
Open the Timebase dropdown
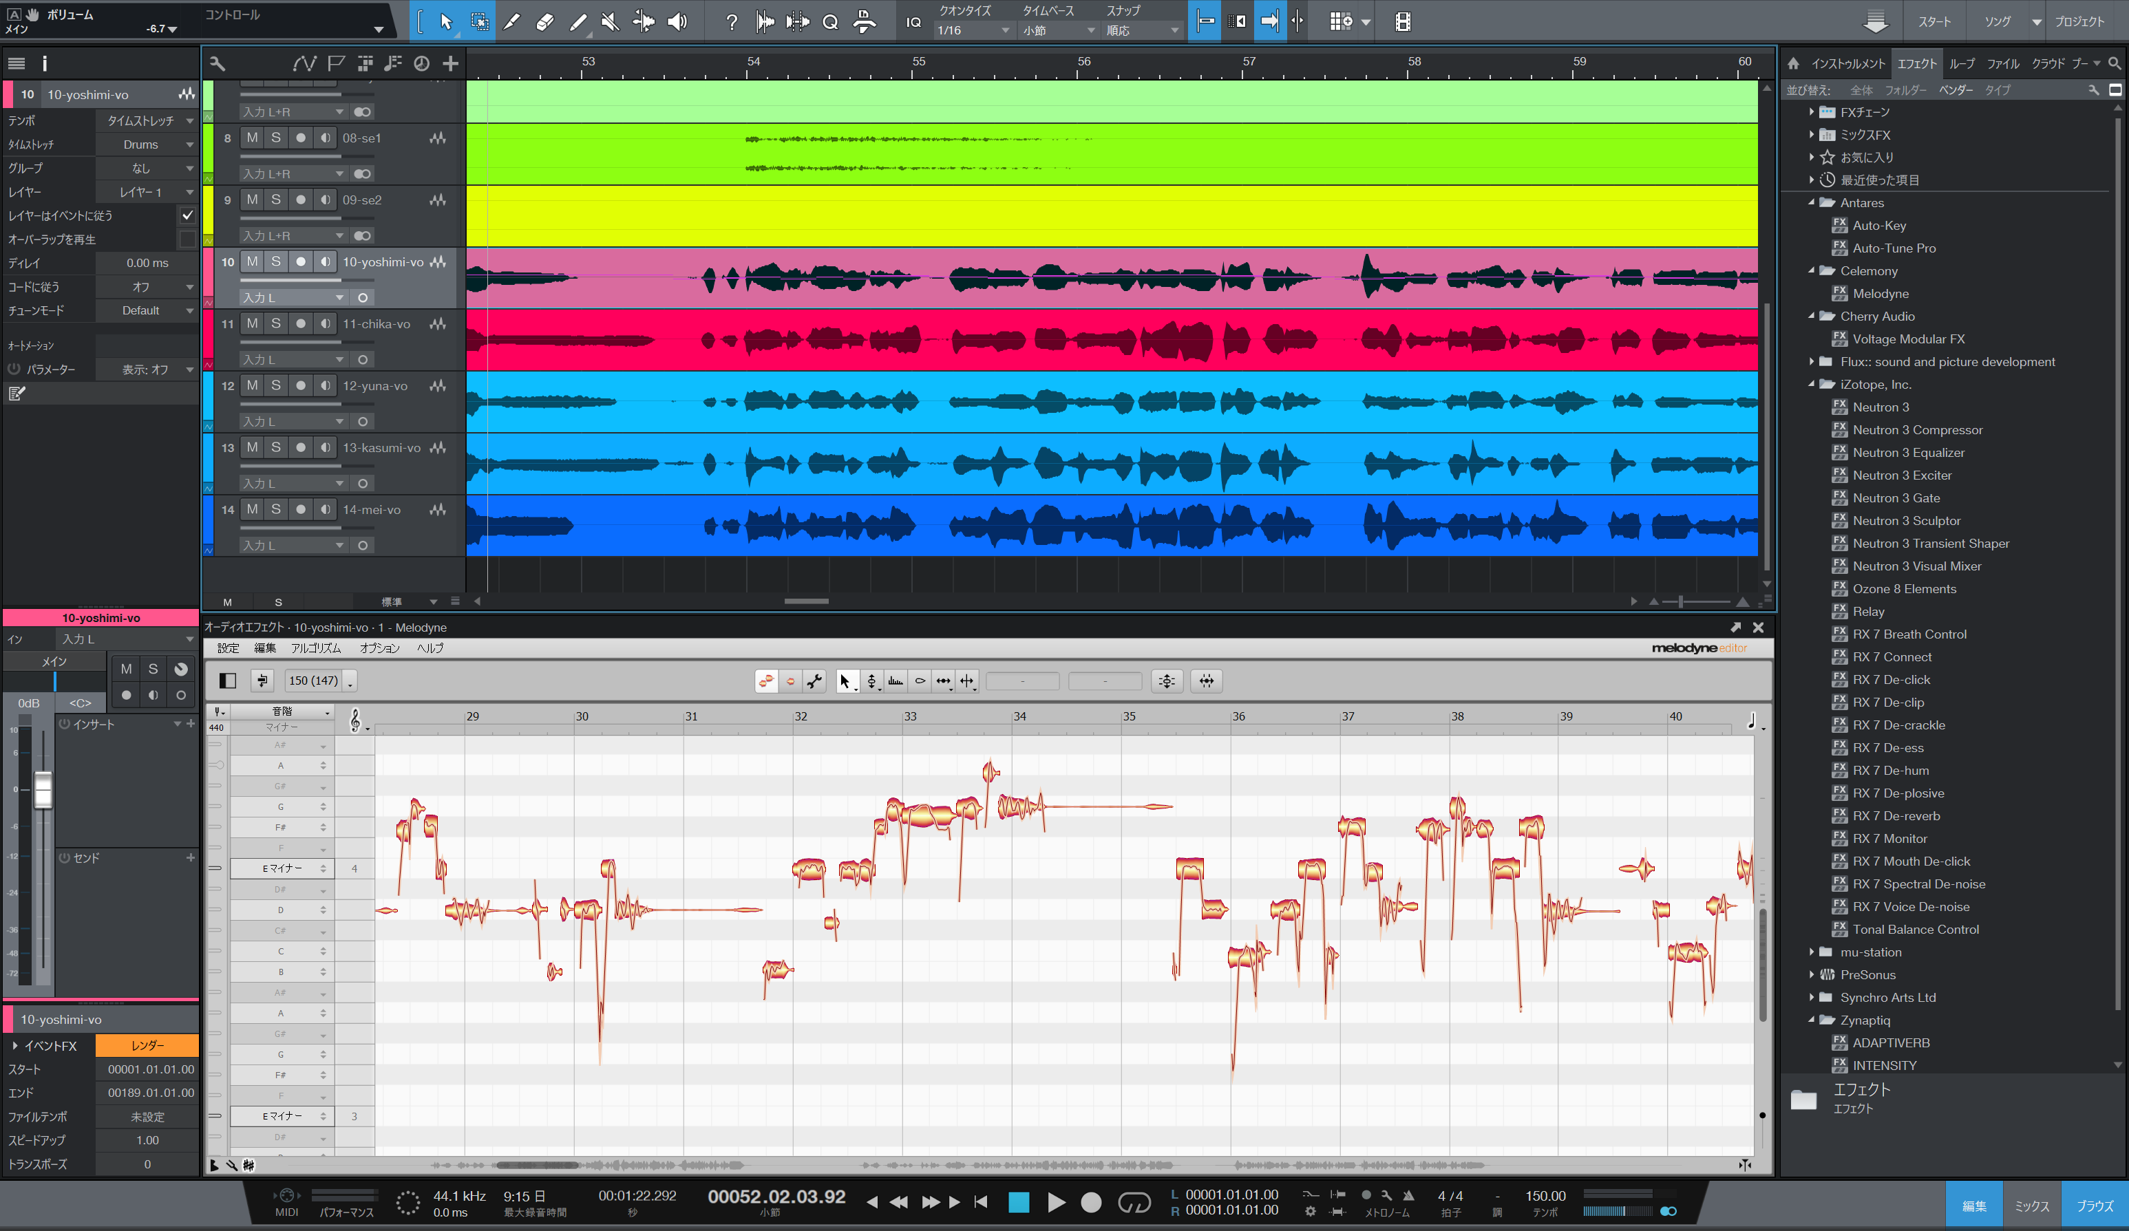(1059, 30)
